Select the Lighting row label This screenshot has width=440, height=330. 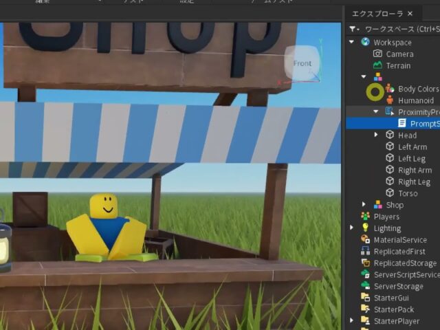coord(387,228)
